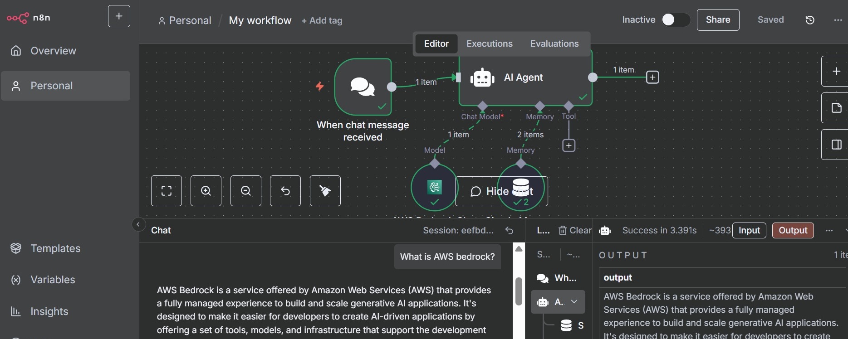This screenshot has width=848, height=339.
Task: Open workflow history icon
Action: 810,20
